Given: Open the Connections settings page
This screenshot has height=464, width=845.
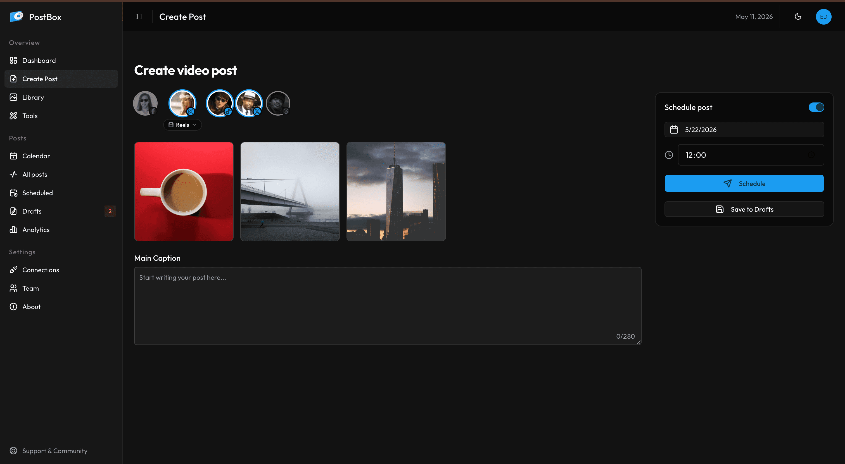Looking at the screenshot, I should click(x=61, y=270).
